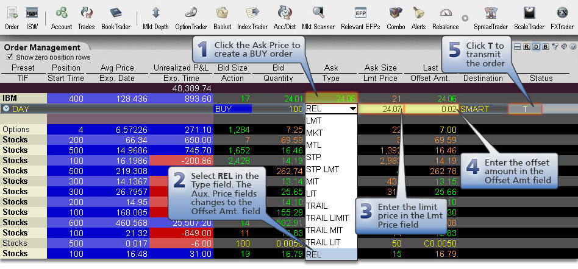This screenshot has width=578, height=269.
Task: Select the Order Management tab
Action: tap(41, 47)
